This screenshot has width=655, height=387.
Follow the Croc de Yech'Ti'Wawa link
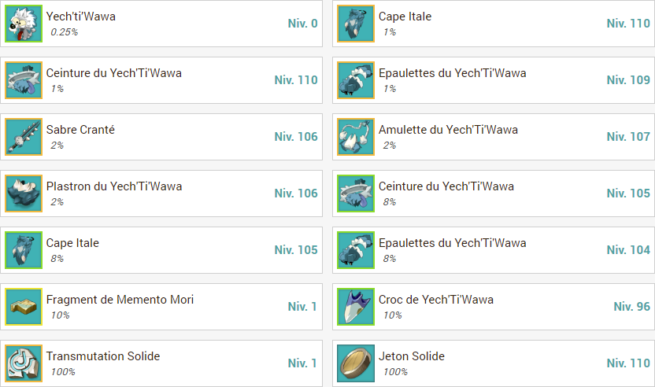(435, 300)
